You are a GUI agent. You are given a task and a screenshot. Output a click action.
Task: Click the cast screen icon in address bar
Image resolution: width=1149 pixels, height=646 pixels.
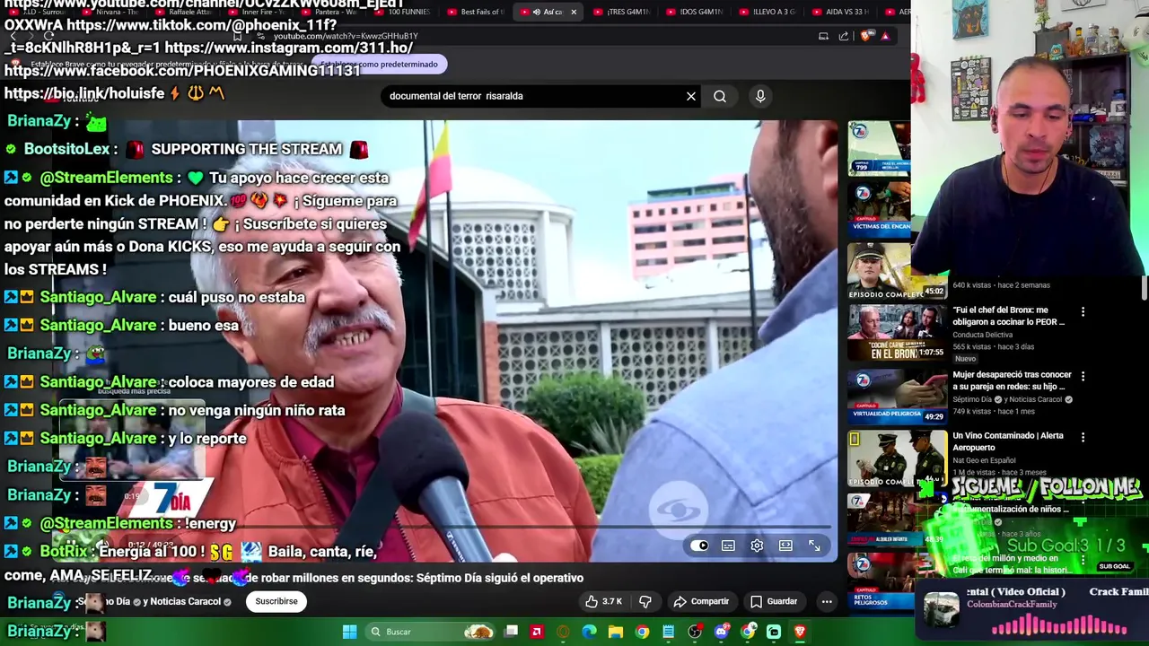(x=823, y=36)
